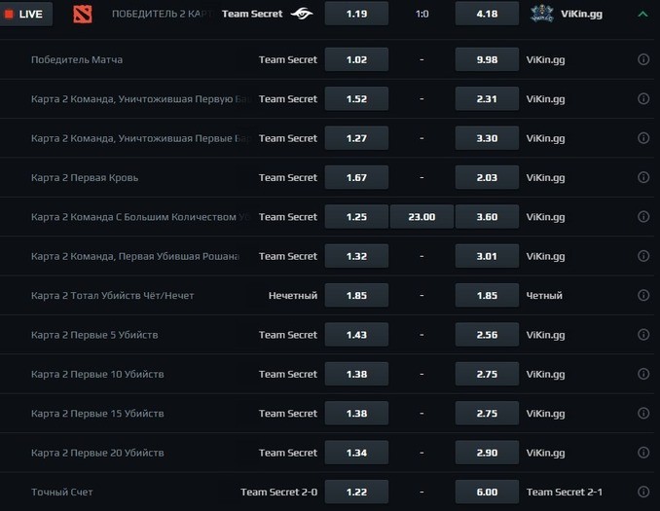660x511 pixels.
Task: Click the red LIVE badge
Action: tap(25, 14)
